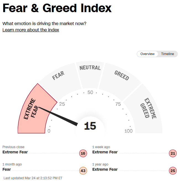Click the Fear & Greed Index heading
The image size is (180, 182).
point(57,9)
